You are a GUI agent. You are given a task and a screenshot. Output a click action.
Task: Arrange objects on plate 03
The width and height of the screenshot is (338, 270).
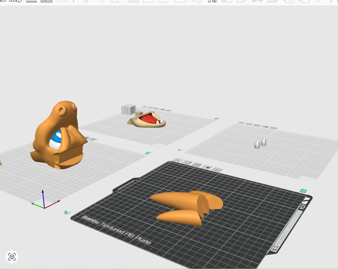197,165
